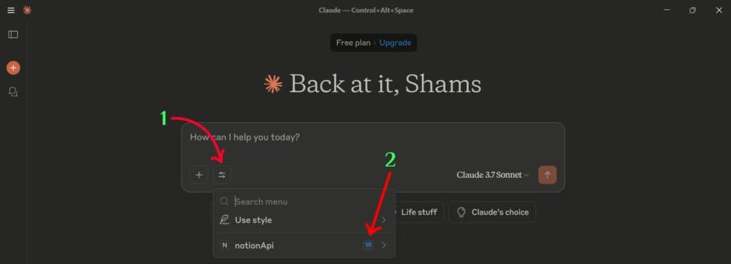
Task: Send message with the orange arrow button
Action: pos(548,175)
